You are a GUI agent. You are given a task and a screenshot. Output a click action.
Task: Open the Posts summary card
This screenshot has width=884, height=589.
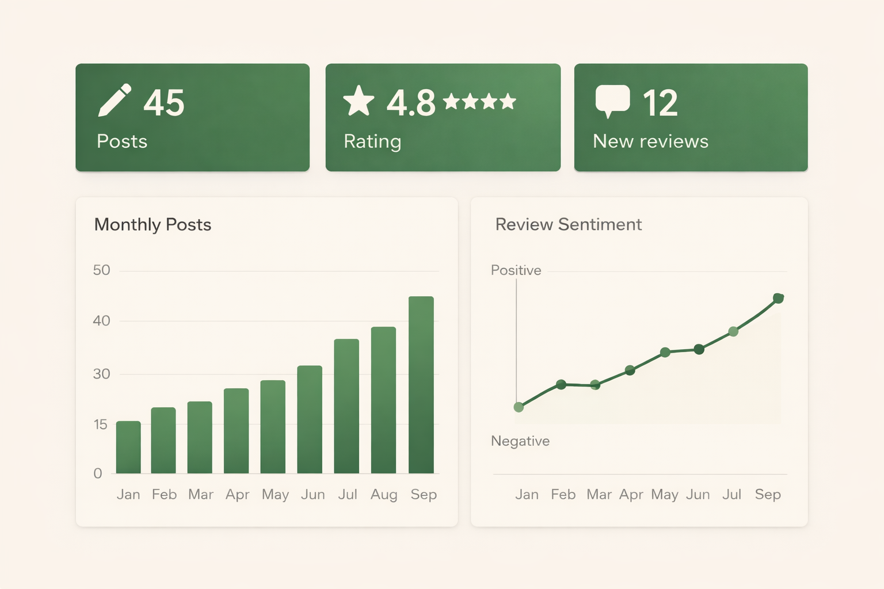click(192, 117)
